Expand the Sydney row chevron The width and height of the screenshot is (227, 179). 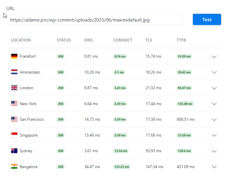tap(214, 151)
